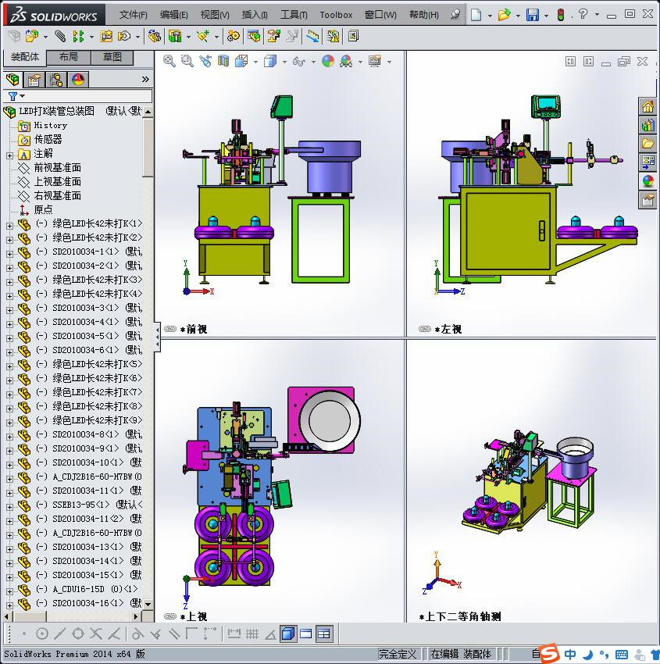Screen dimensions: 660x664
Task: Toggle the Point snap icon
Action: tap(24, 634)
